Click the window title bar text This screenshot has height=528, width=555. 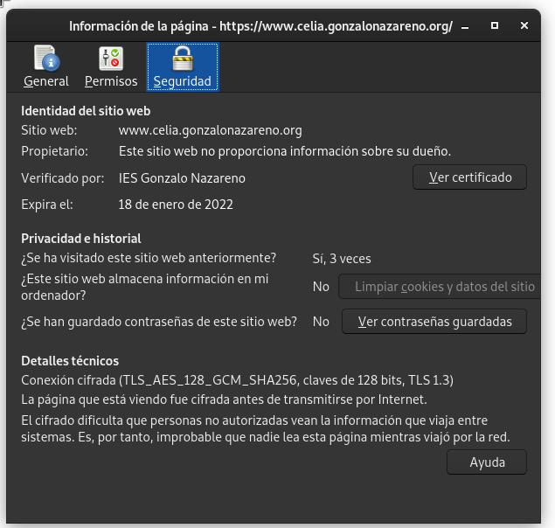point(260,26)
